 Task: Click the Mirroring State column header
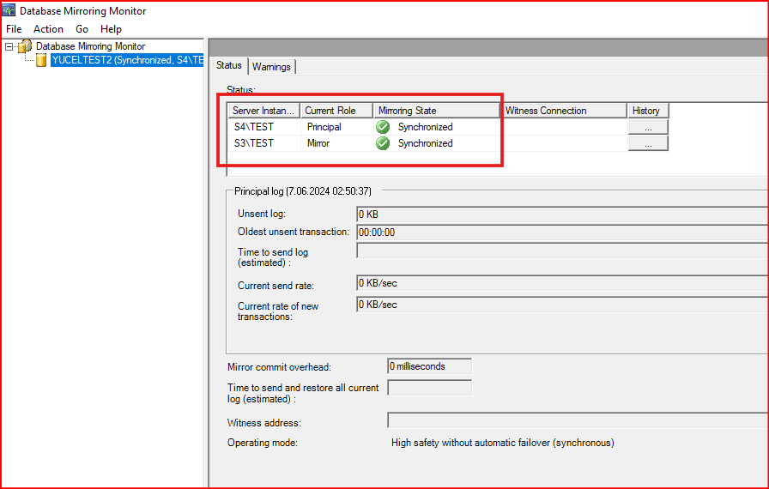[x=436, y=111]
